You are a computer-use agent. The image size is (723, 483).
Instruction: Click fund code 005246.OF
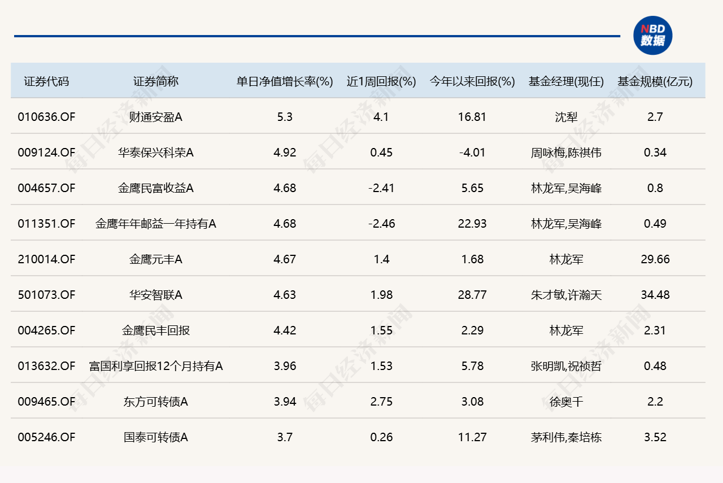[x=46, y=437]
